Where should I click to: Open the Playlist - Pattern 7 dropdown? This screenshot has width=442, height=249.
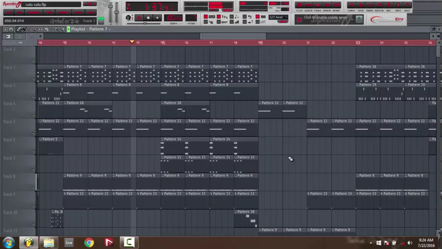pyautogui.click(x=109, y=29)
